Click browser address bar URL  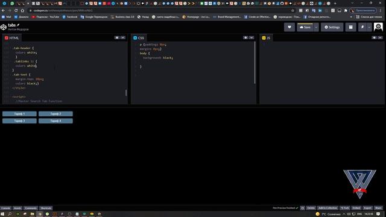63,11
